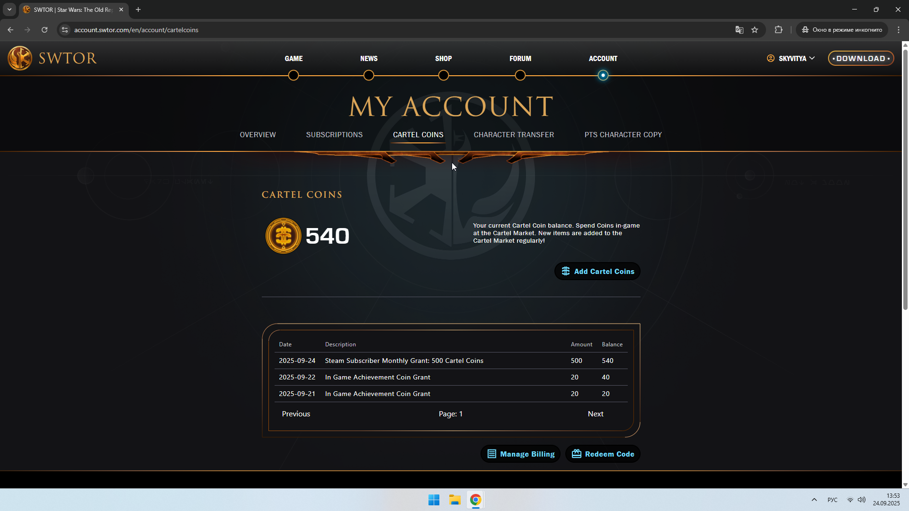Viewport: 909px width, 511px height.
Task: Click the large Cartel Coin icon
Action: pyautogui.click(x=283, y=236)
